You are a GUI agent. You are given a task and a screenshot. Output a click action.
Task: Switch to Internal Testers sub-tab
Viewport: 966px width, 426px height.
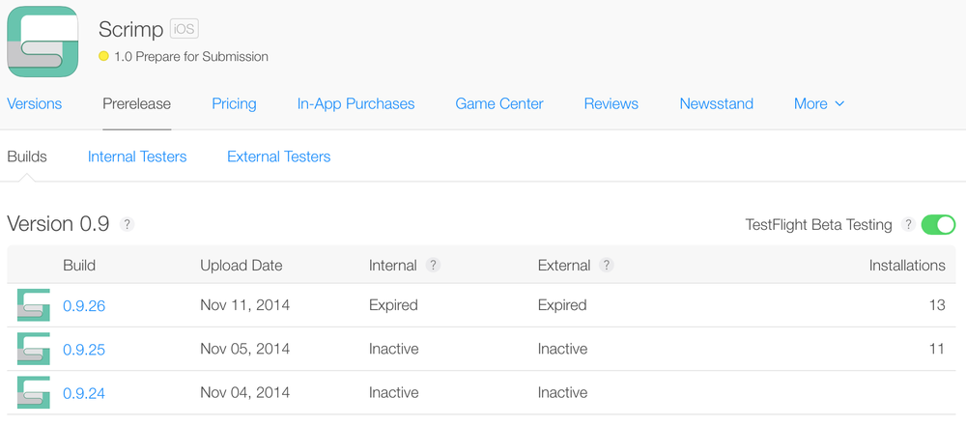click(137, 156)
